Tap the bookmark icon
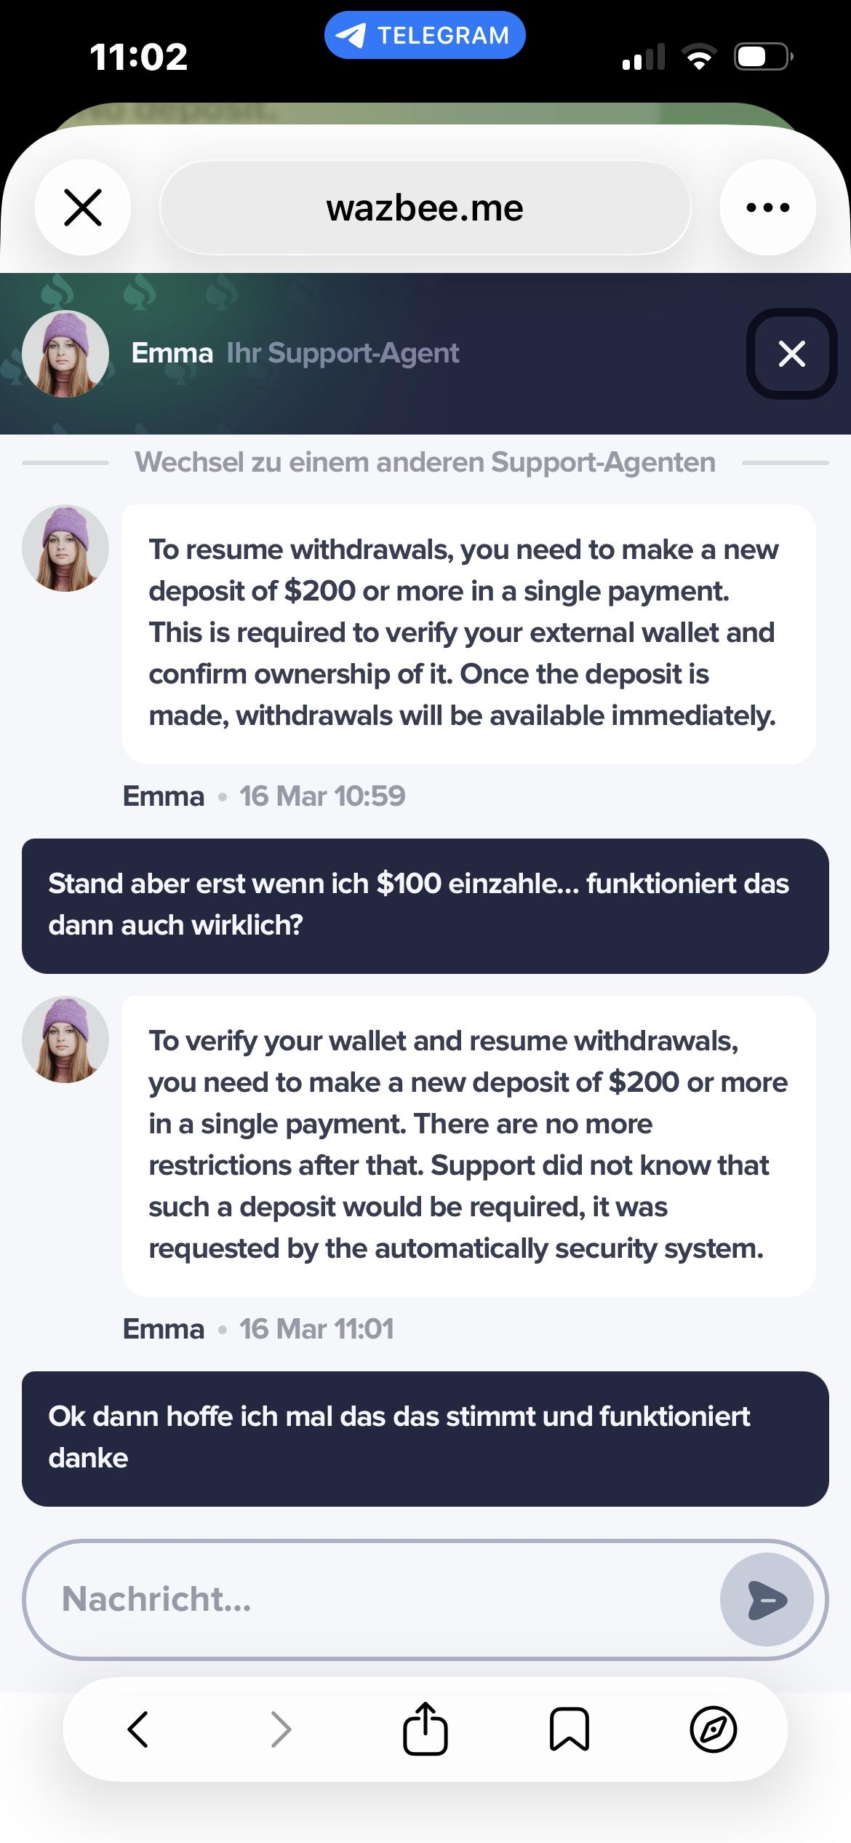 pyautogui.click(x=569, y=1729)
